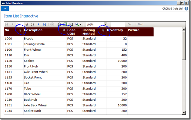This screenshot has height=120, width=191.
Task: Click the find text input field
Action: [118, 24]
